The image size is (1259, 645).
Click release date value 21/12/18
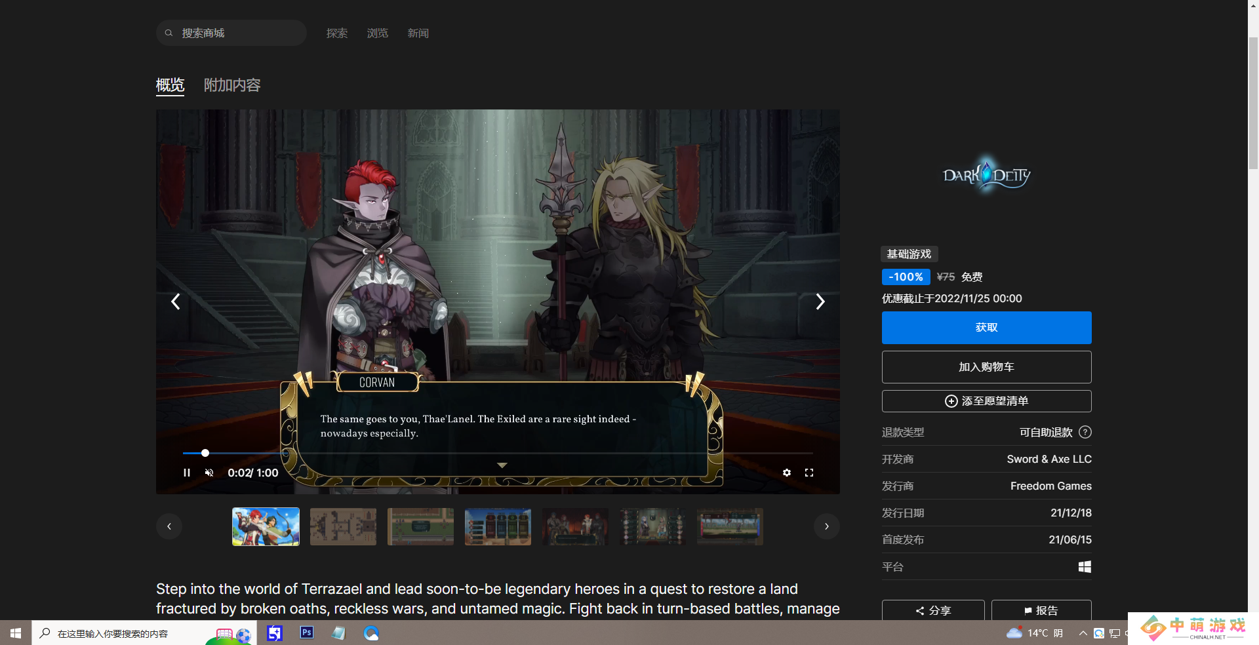pyautogui.click(x=1071, y=513)
